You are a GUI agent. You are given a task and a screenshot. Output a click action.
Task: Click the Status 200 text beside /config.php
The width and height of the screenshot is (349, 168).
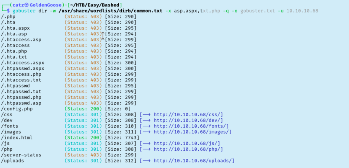pyautogui.click(x=83, y=109)
